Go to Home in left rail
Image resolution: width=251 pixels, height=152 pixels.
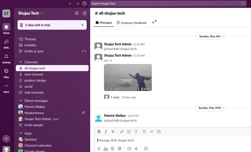click(6, 29)
